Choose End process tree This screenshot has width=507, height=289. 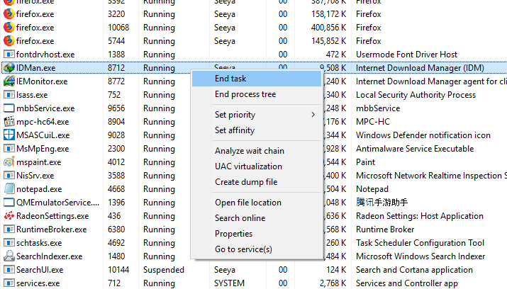[x=257, y=94]
